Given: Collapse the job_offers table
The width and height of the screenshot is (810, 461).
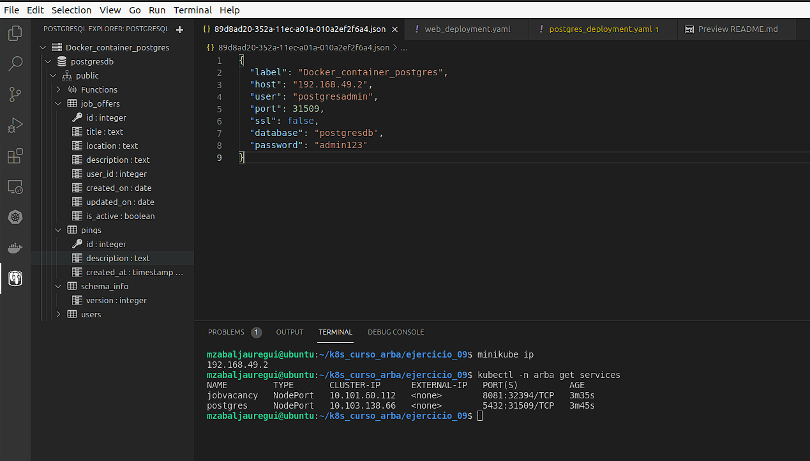Looking at the screenshot, I should click(x=58, y=103).
